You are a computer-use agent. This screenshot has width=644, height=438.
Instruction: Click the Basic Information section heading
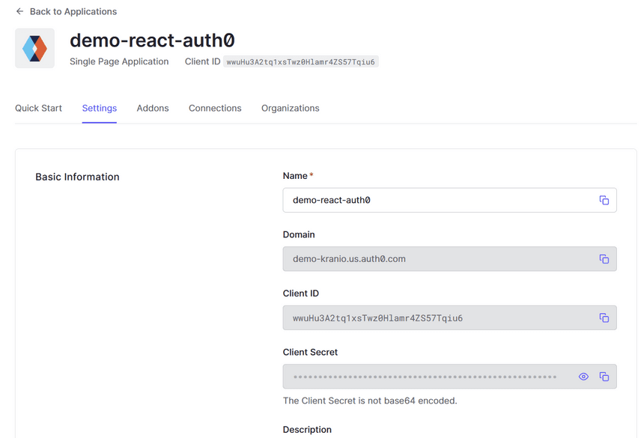pyautogui.click(x=77, y=177)
